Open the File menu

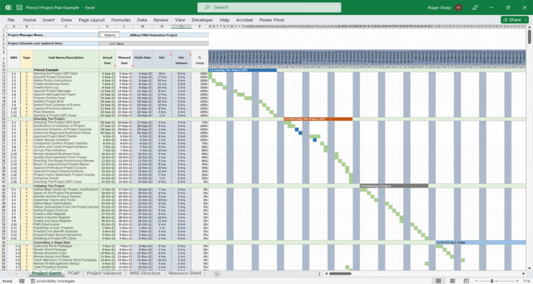pos(11,20)
